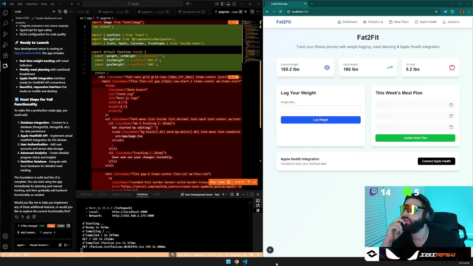Configure chat tools icon beside send
The width and height of the screenshot is (473, 266).
tap(60, 245)
